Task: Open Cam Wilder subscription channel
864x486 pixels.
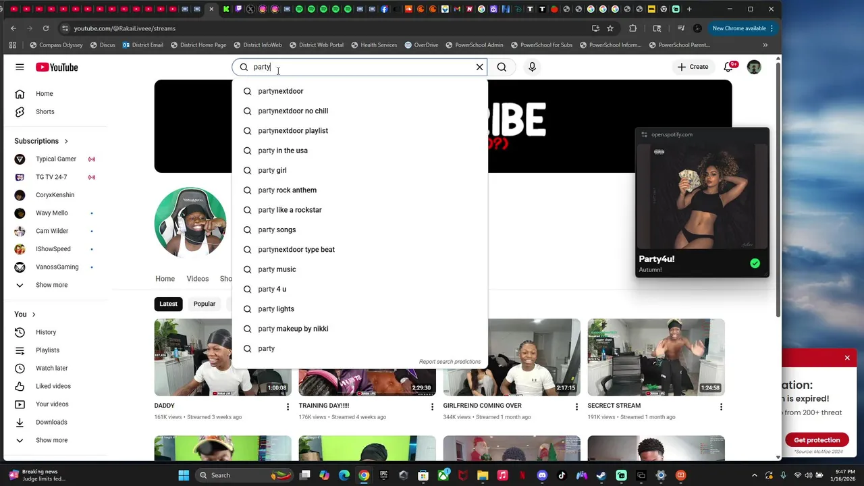Action: pyautogui.click(x=55, y=231)
